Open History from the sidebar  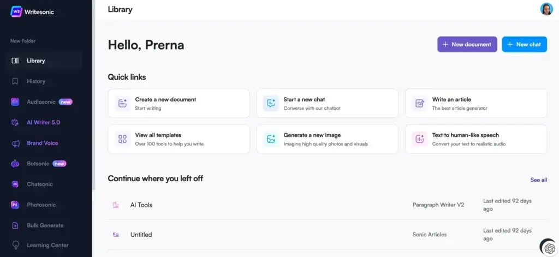click(x=36, y=81)
